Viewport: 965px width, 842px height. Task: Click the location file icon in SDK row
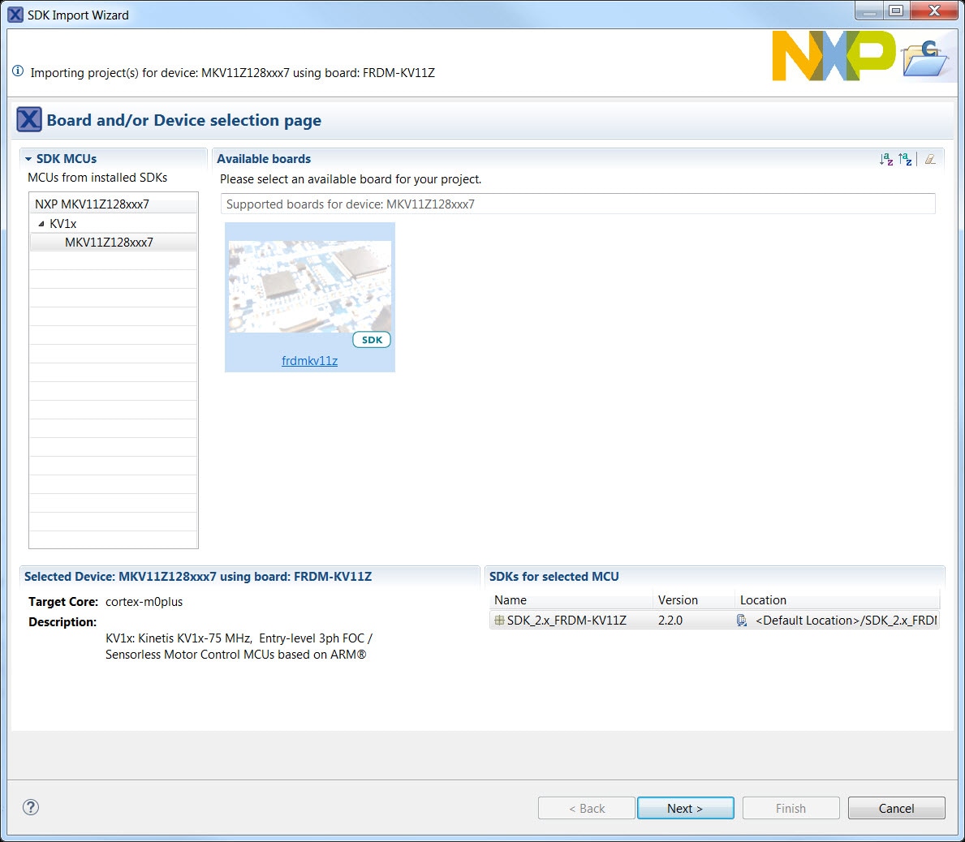tap(742, 621)
